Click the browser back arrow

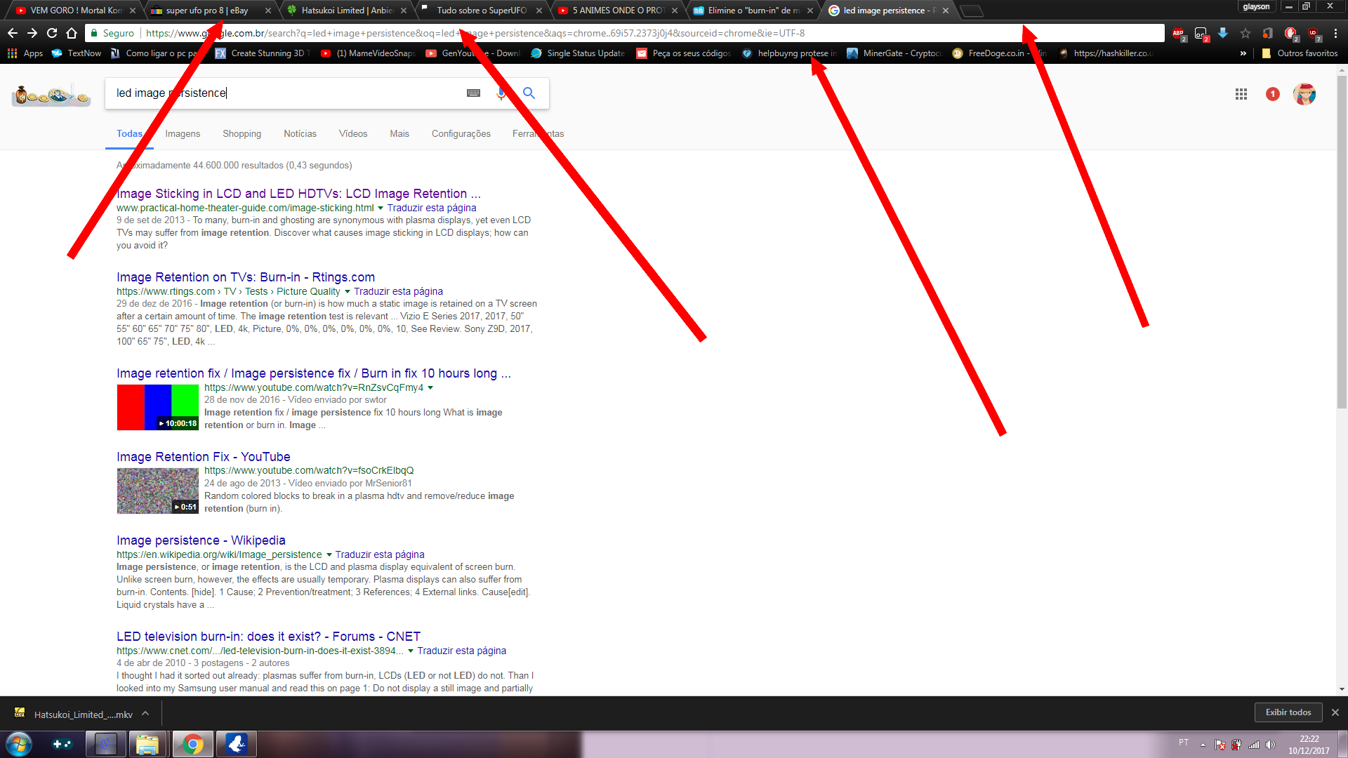coord(13,33)
